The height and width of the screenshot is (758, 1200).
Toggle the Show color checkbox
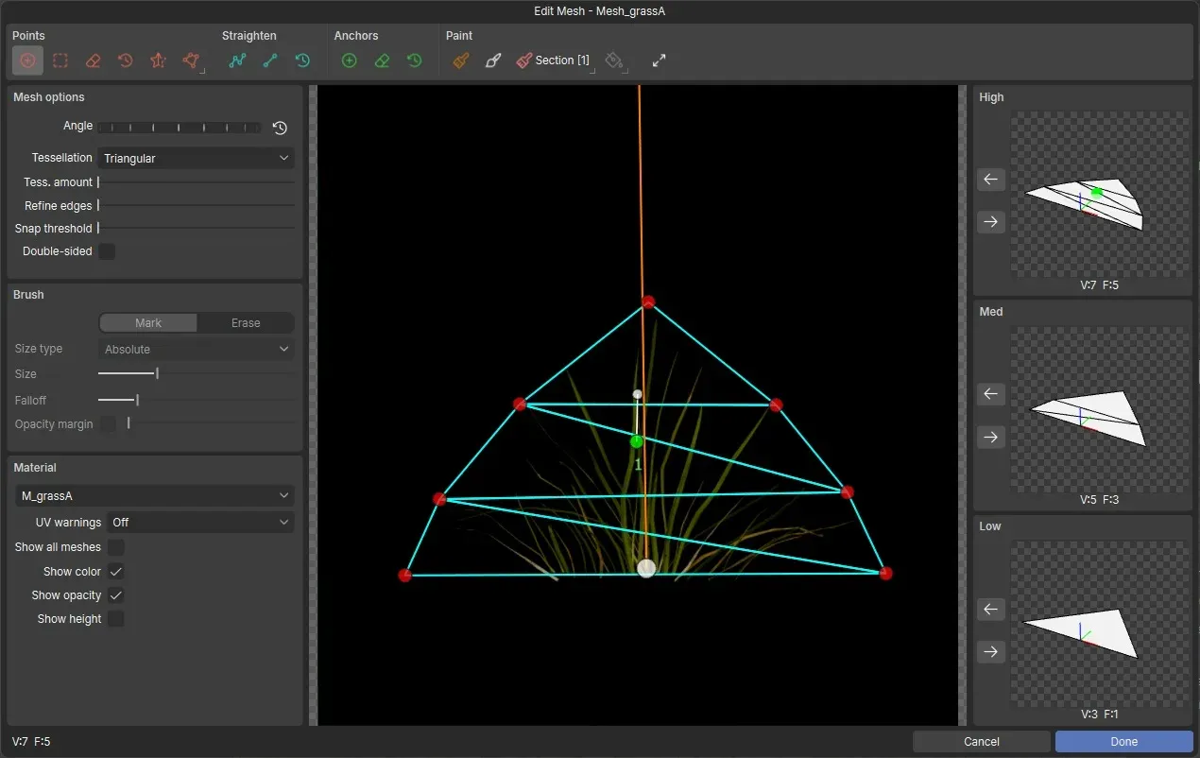(116, 572)
